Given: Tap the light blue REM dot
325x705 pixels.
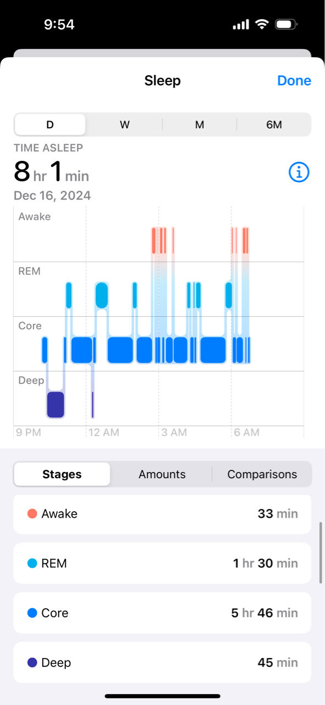Looking at the screenshot, I should pyautogui.click(x=32, y=563).
